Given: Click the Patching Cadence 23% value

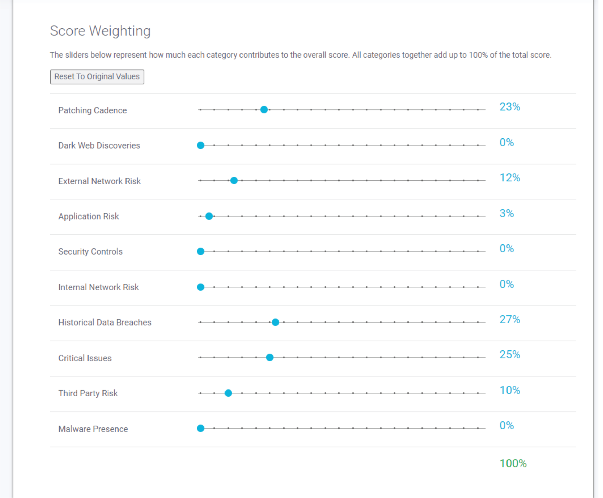Looking at the screenshot, I should pos(509,107).
